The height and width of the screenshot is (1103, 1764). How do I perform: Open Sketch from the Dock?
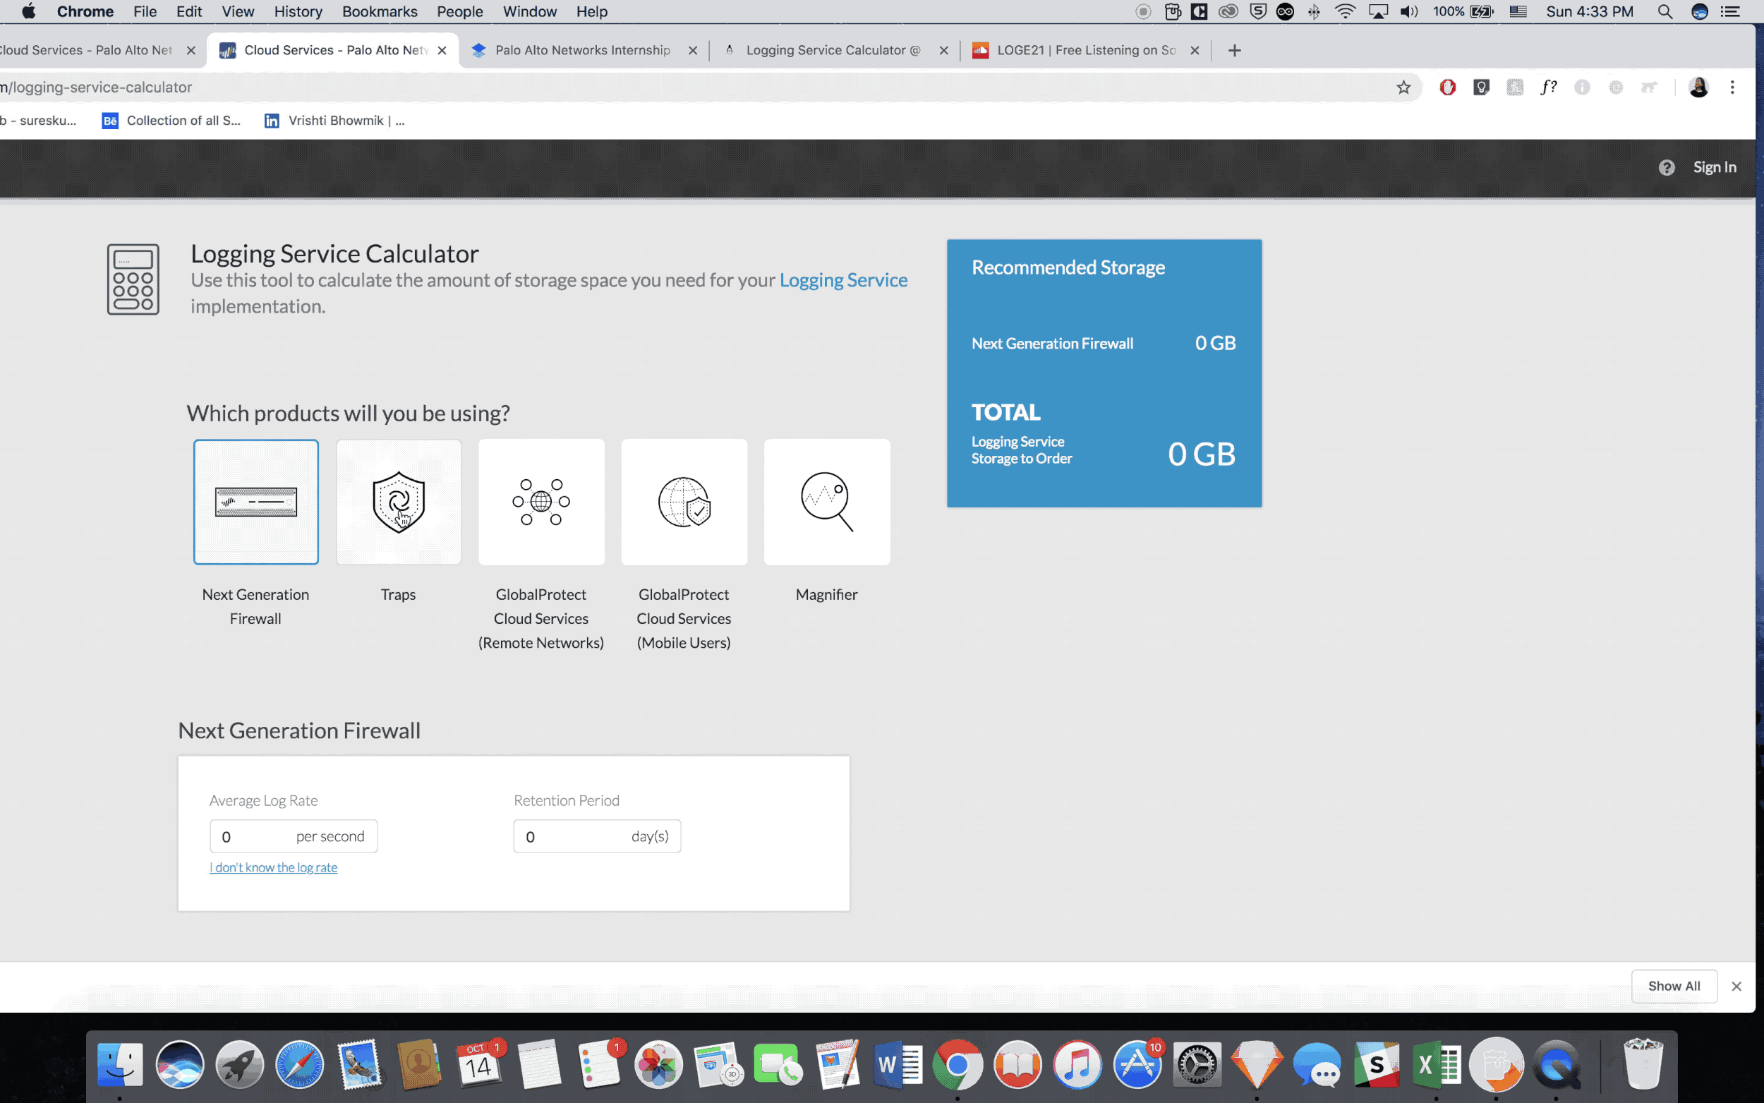[x=1257, y=1065]
